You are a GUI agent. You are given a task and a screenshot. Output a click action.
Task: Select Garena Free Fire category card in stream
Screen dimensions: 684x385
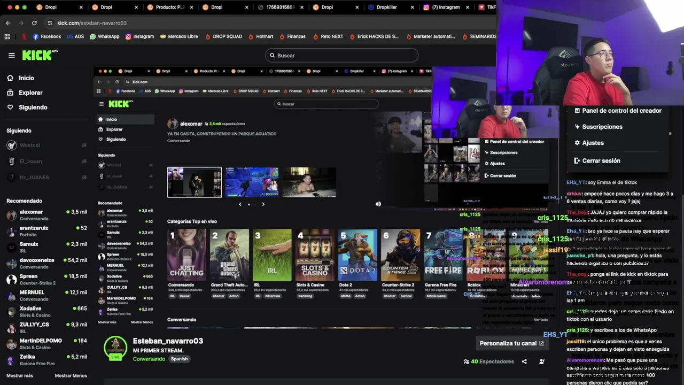coord(443,255)
